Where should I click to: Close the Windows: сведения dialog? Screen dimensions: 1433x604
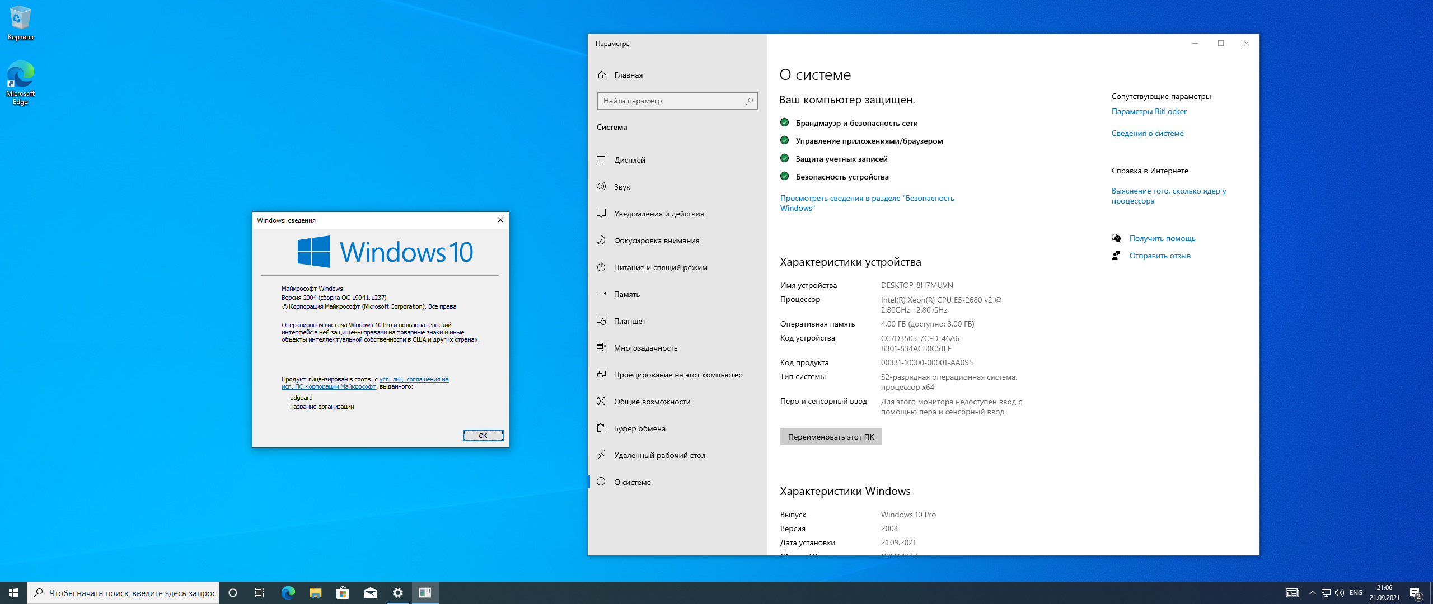[500, 220]
